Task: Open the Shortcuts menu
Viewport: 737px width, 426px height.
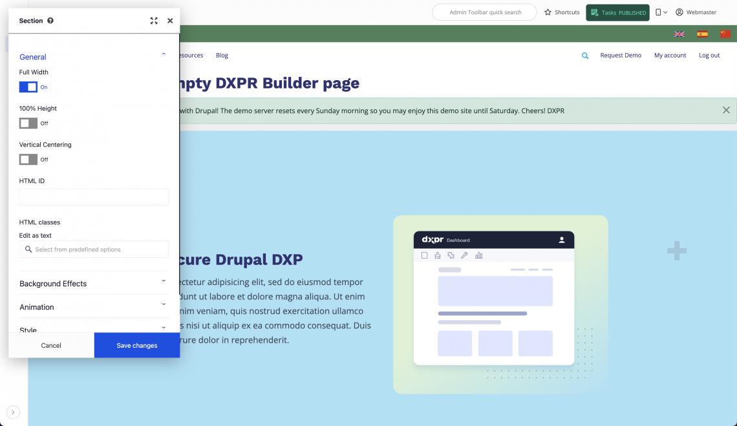Action: tap(562, 12)
